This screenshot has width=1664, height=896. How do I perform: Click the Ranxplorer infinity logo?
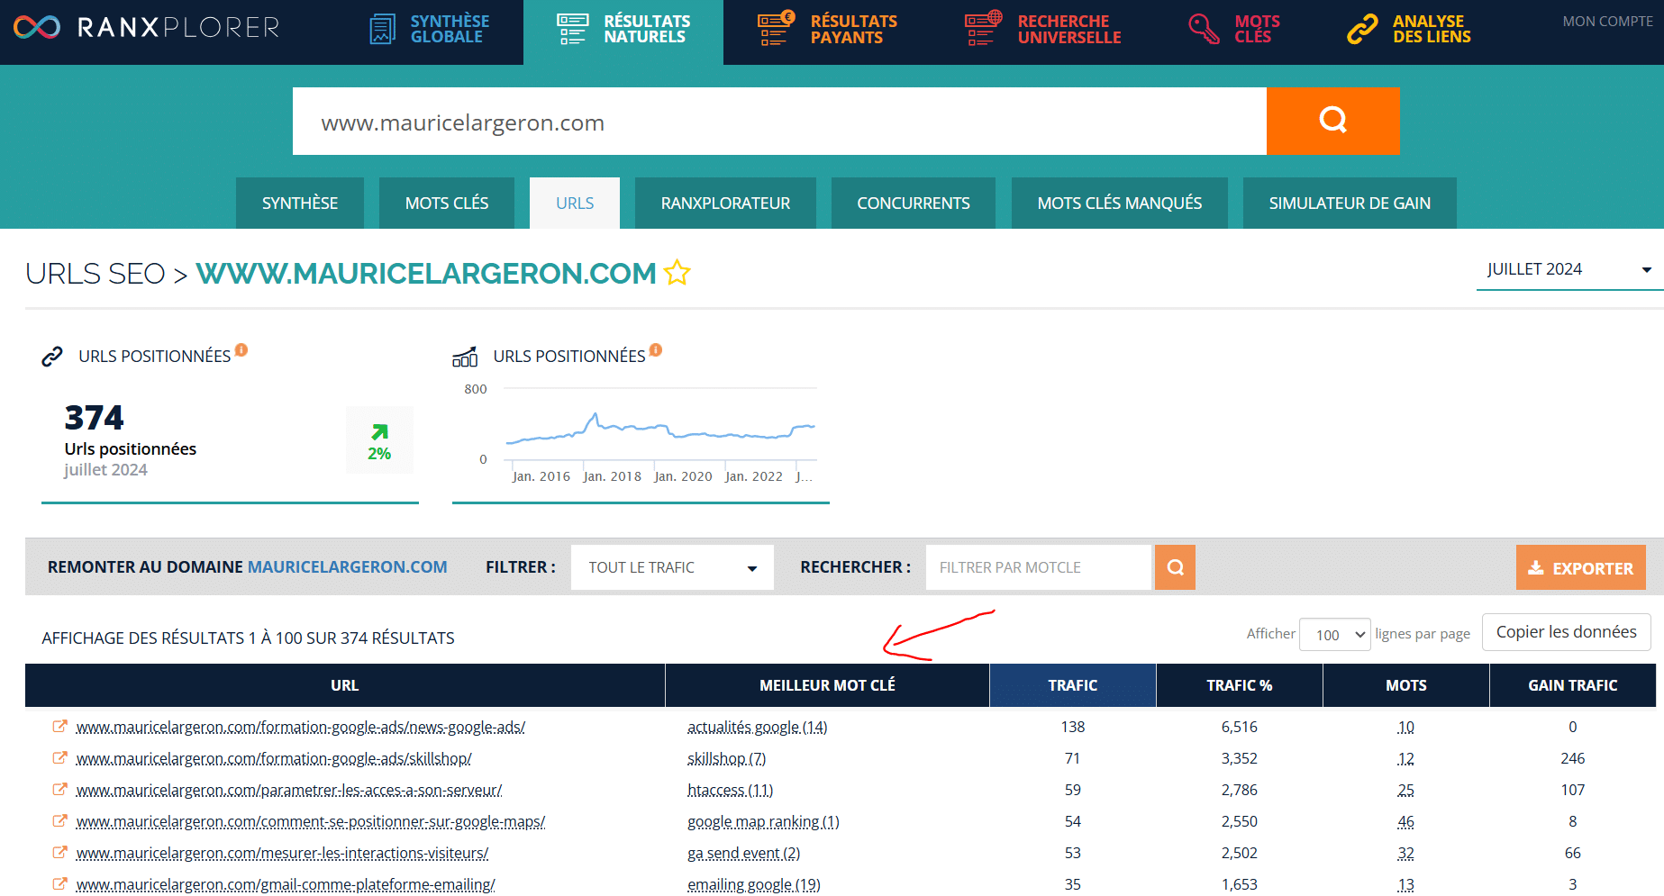37,27
